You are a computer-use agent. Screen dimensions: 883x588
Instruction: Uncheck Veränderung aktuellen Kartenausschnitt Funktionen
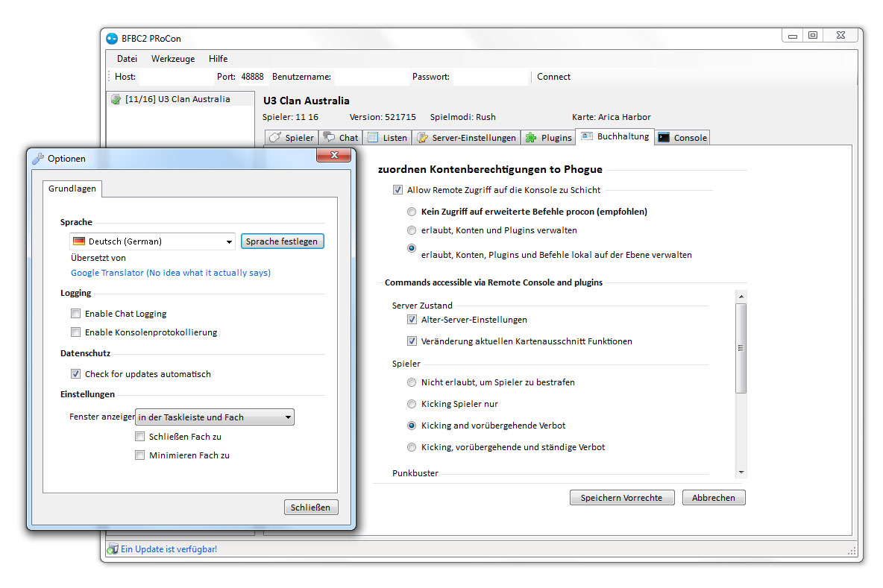(412, 341)
